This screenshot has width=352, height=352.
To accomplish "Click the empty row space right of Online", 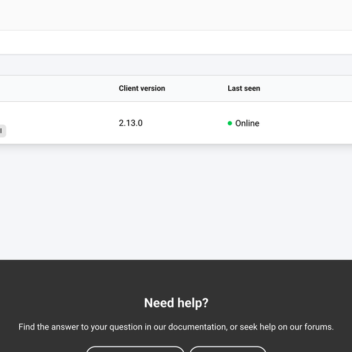I will (306, 123).
